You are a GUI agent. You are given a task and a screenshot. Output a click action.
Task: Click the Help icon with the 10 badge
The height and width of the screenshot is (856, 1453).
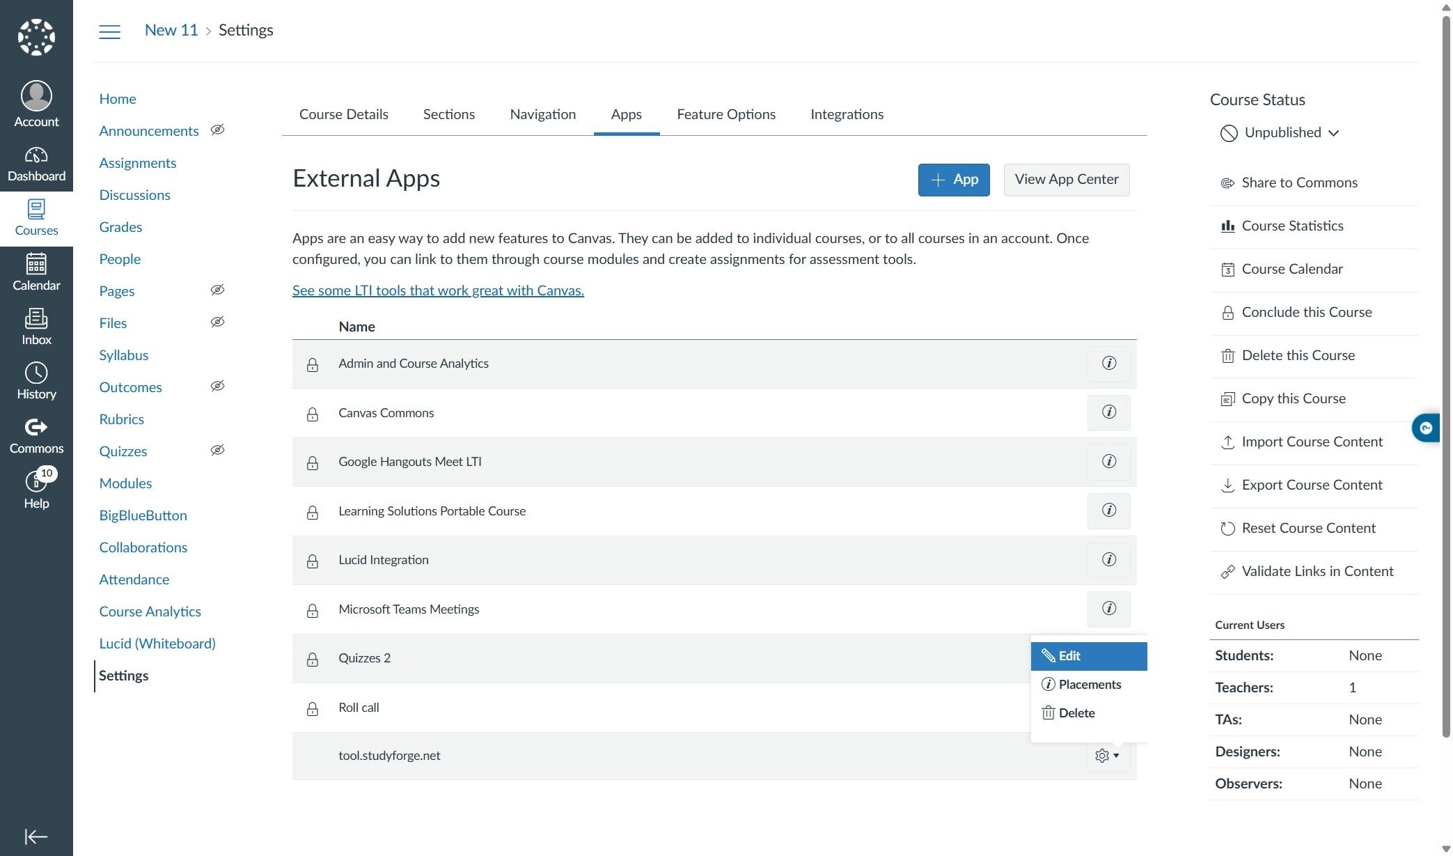[36, 488]
